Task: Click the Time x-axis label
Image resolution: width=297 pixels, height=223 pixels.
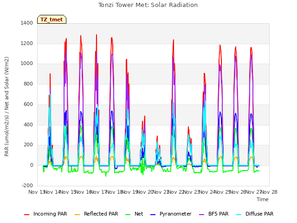Action: (x=263, y=199)
